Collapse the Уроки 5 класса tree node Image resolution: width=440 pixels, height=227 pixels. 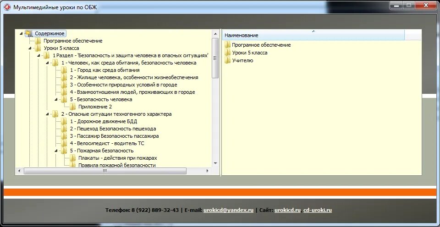coord(30,48)
